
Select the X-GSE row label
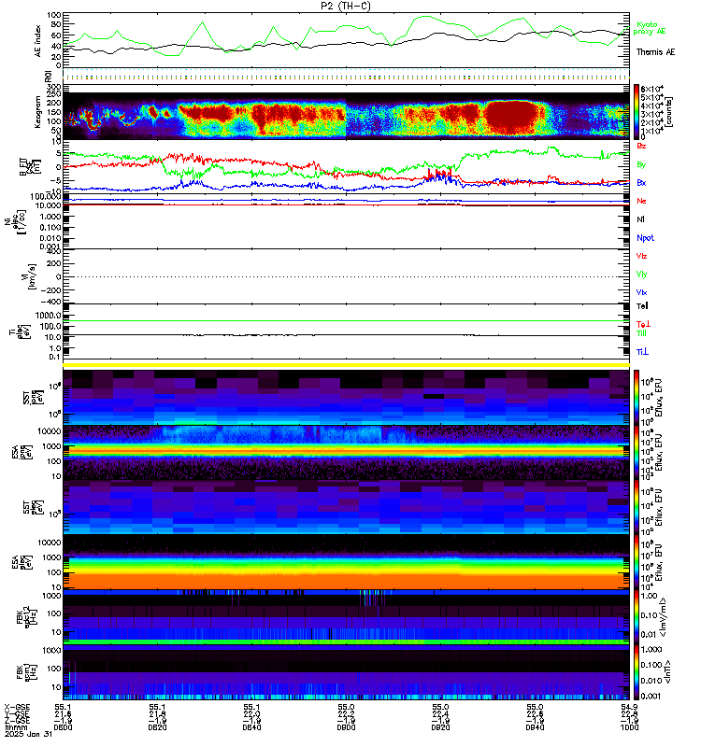point(17,707)
